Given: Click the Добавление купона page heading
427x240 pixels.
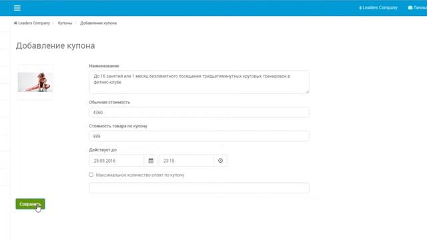Looking at the screenshot, I should [x=55, y=45].
